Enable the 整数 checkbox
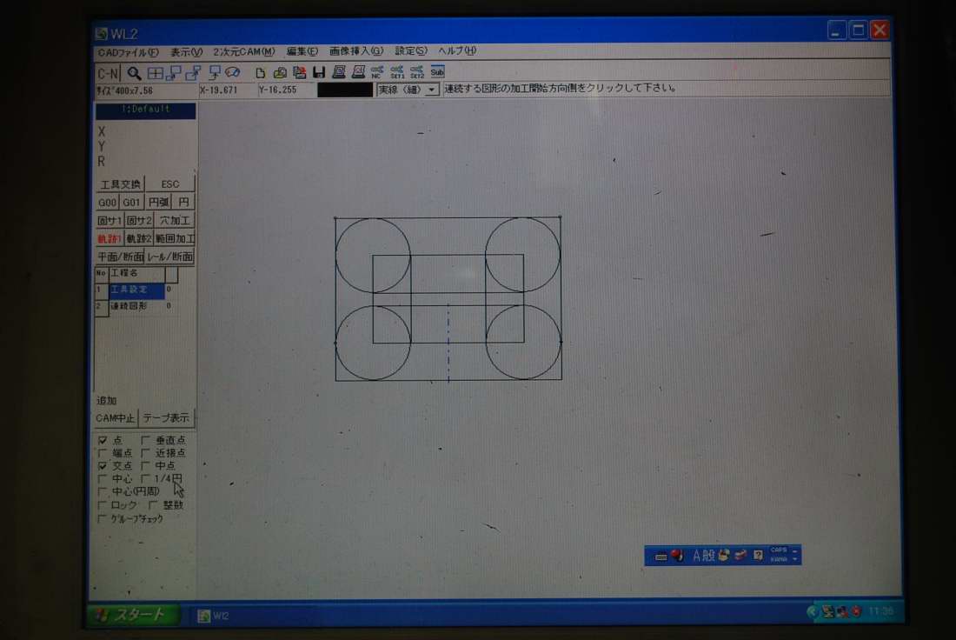This screenshot has height=640, width=956. (x=153, y=505)
